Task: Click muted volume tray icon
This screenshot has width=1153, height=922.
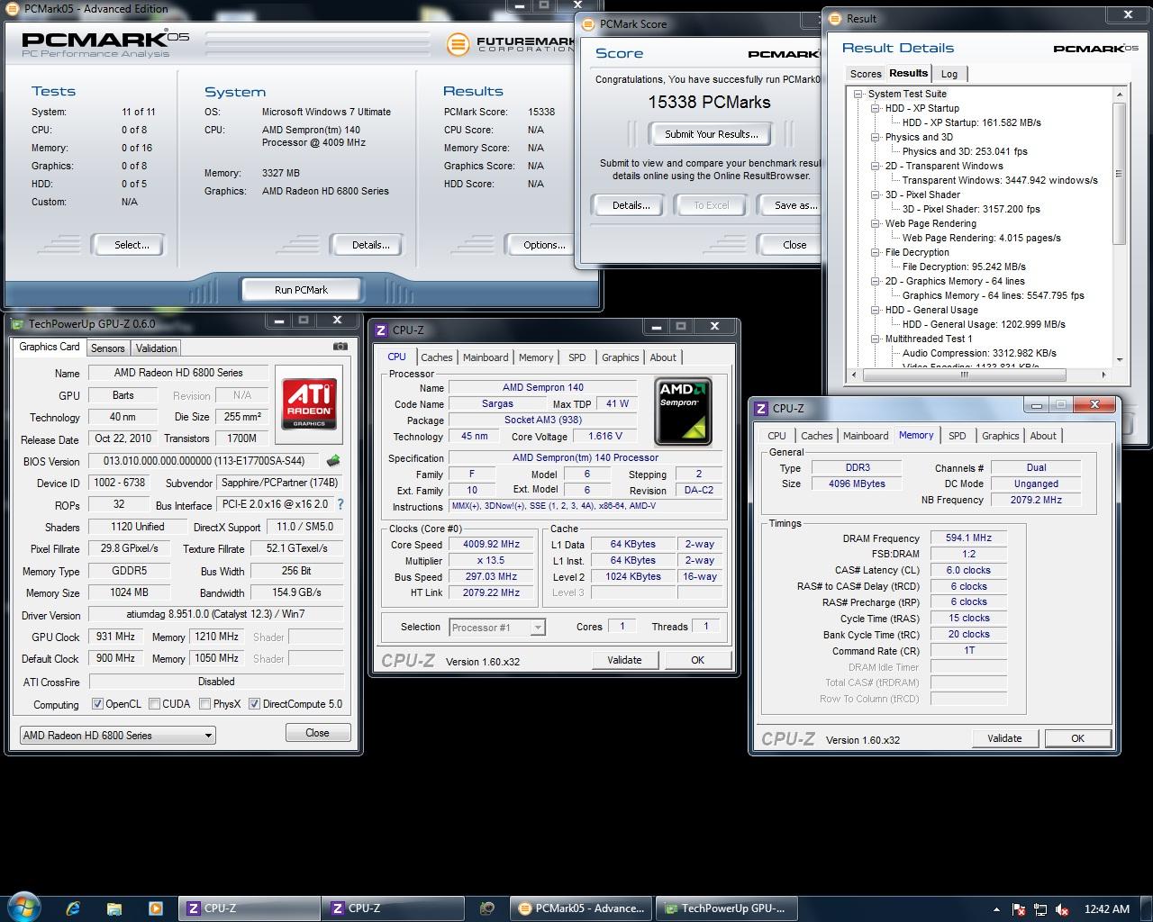Action: click(x=1062, y=909)
